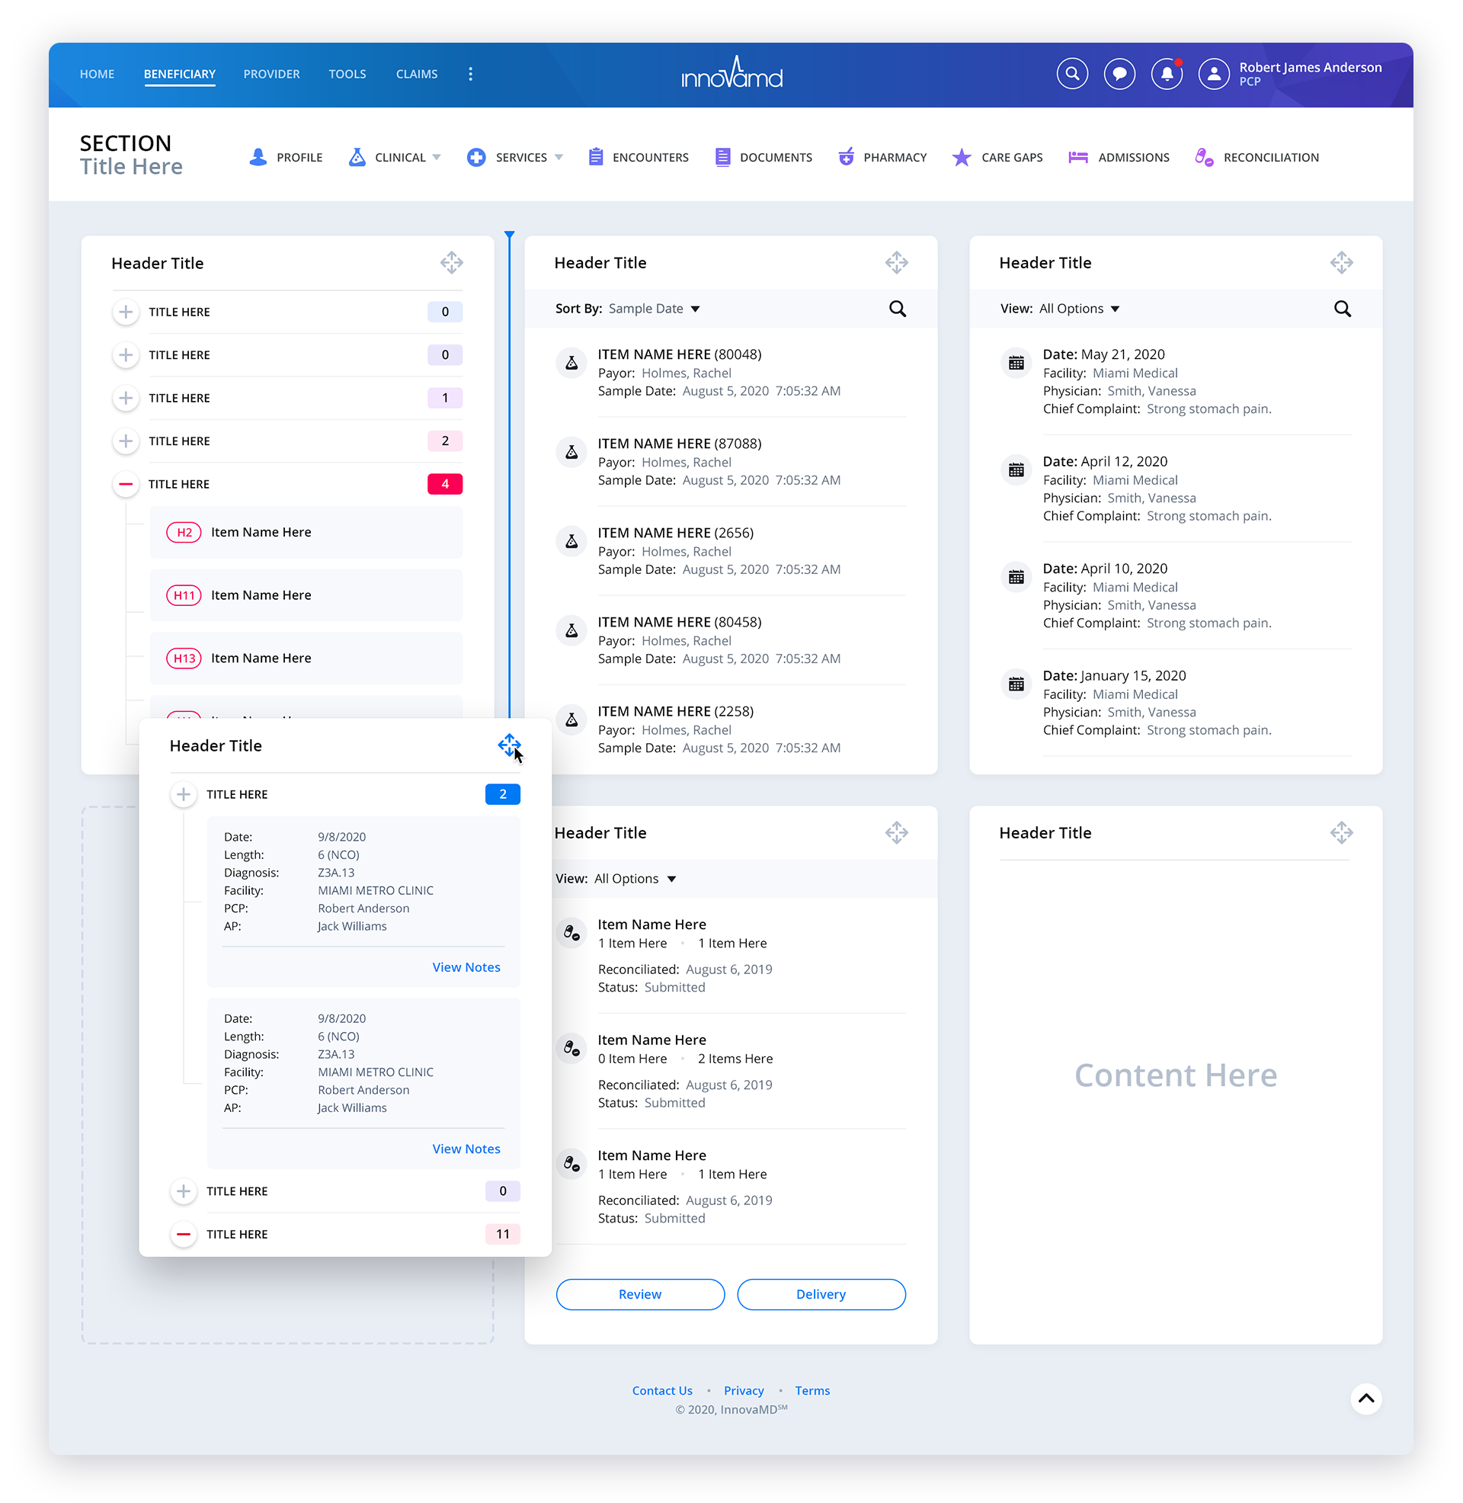This screenshot has height=1503, width=1463.
Task: Click the first View Notes link
Action: pos(466,967)
